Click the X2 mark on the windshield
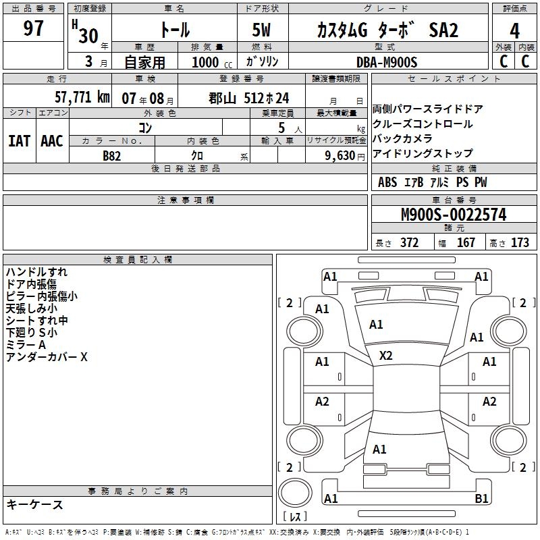 (385, 355)
